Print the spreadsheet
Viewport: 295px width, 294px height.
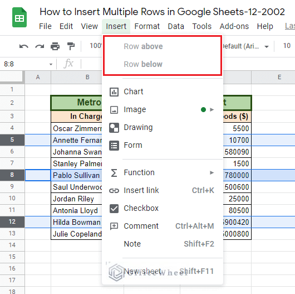55,46
